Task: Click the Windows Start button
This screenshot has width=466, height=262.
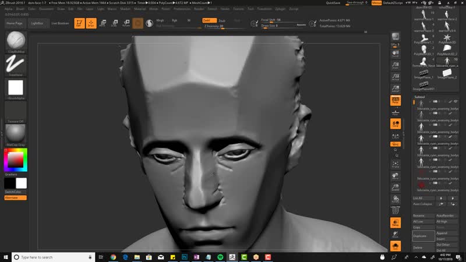Action: (6, 257)
